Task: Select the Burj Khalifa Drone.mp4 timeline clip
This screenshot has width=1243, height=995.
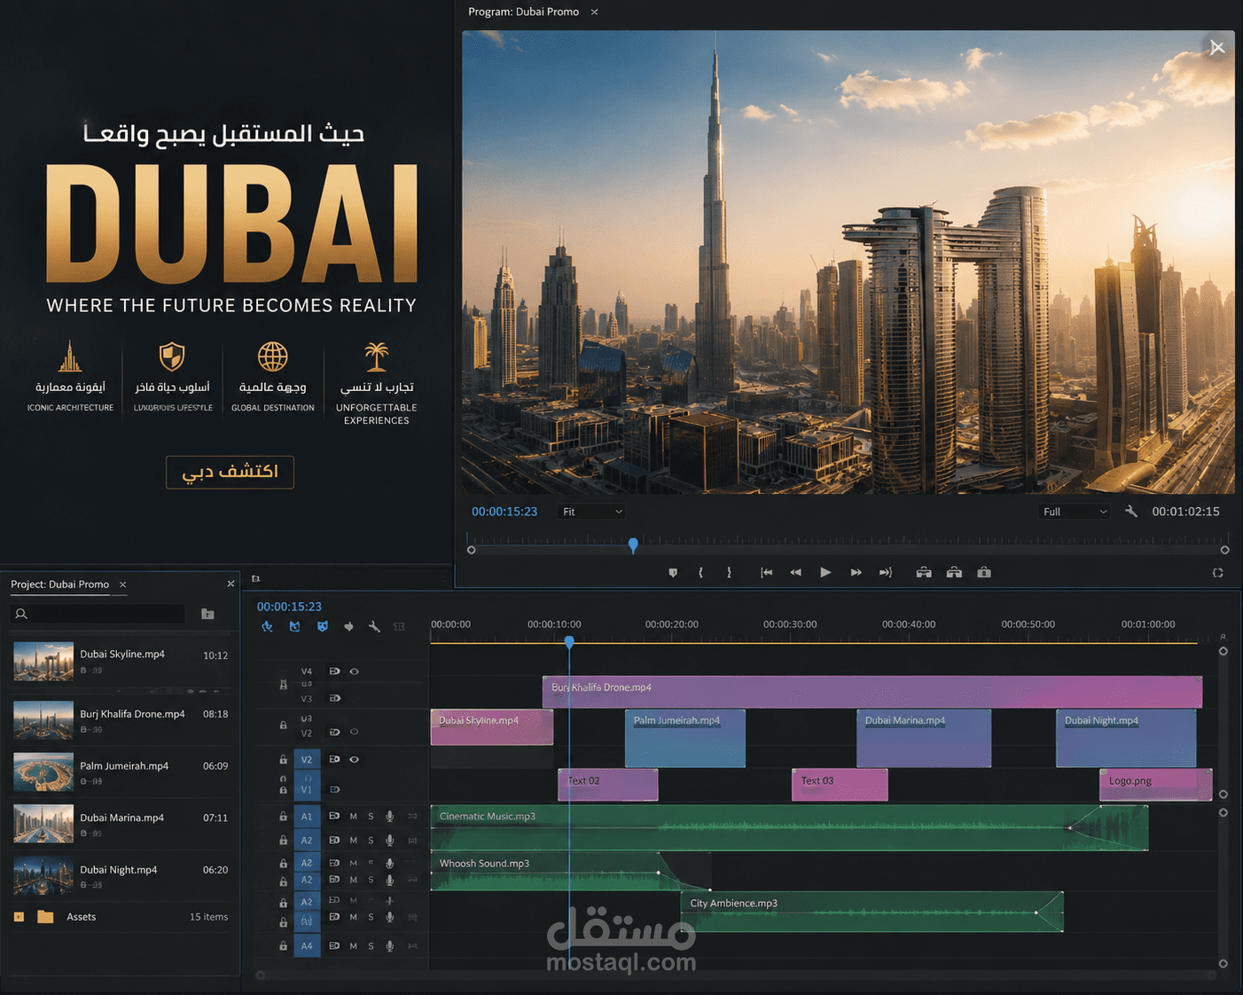Action: 872,692
